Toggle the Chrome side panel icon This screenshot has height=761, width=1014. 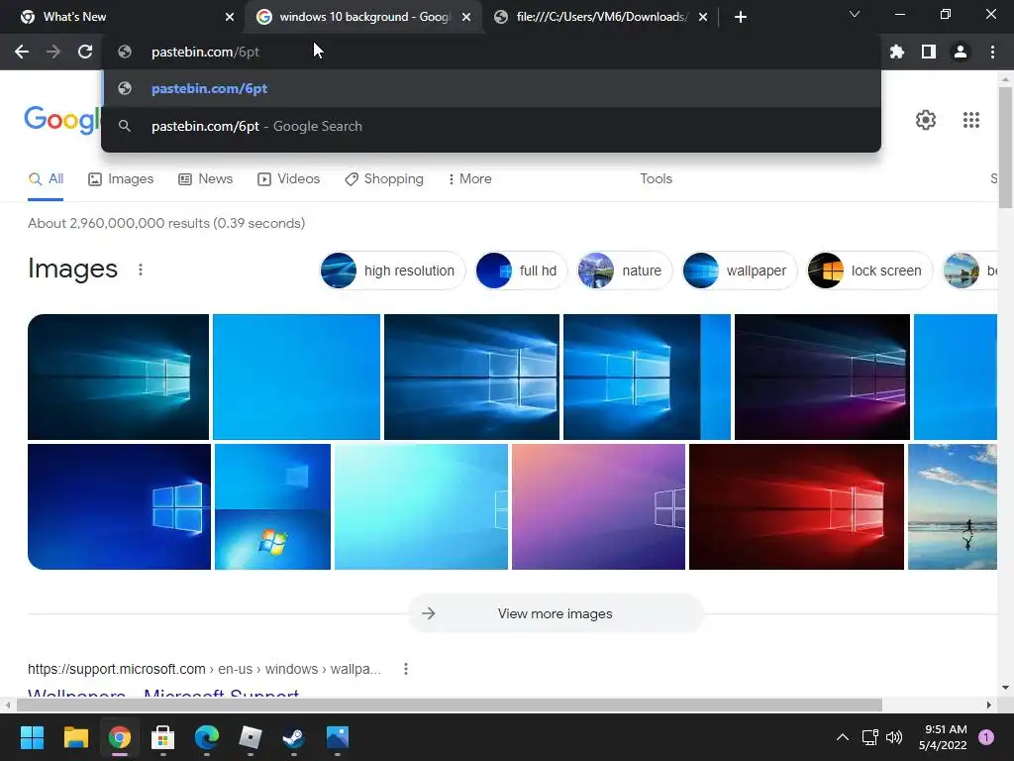(929, 52)
